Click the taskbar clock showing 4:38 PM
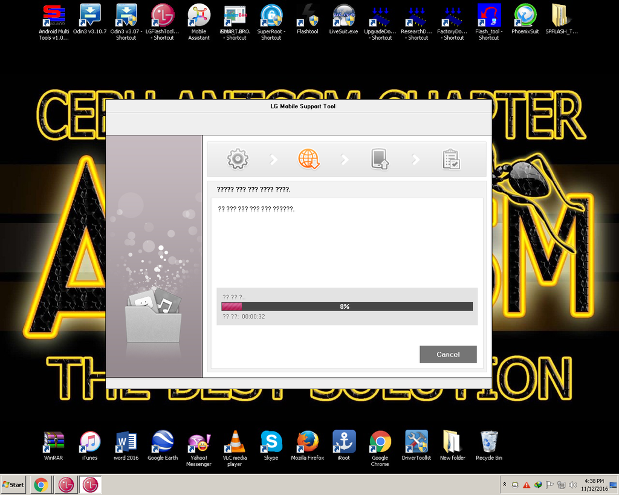This screenshot has width=619, height=495. tap(595, 485)
